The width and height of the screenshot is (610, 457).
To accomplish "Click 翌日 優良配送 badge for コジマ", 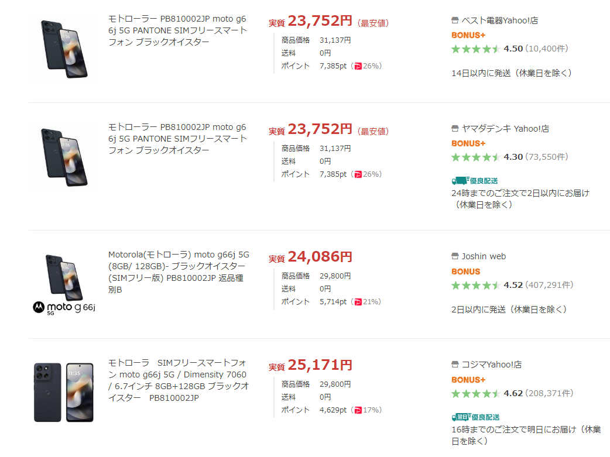I will (475, 417).
